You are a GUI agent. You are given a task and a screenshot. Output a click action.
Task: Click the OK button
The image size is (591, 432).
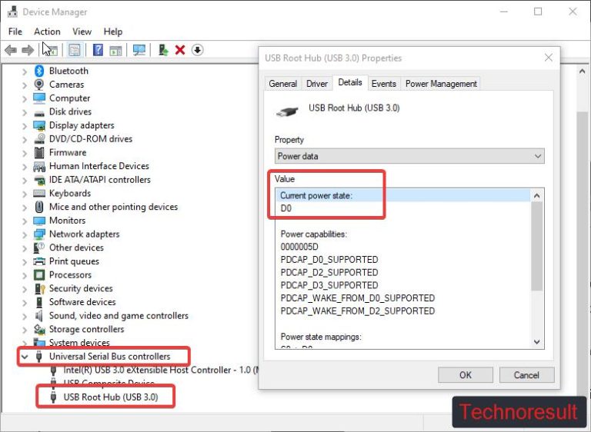(466, 375)
